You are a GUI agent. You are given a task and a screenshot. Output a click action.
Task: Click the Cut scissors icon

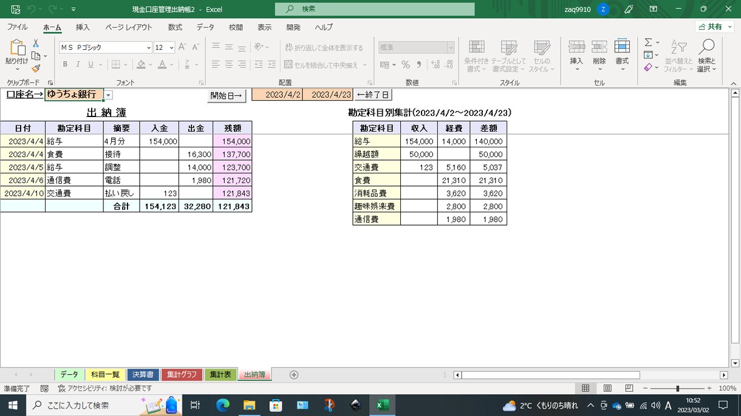(36, 43)
